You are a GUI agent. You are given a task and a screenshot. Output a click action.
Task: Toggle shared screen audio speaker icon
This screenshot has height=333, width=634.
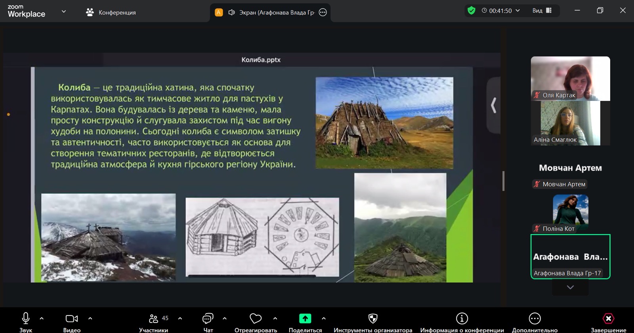[232, 12]
